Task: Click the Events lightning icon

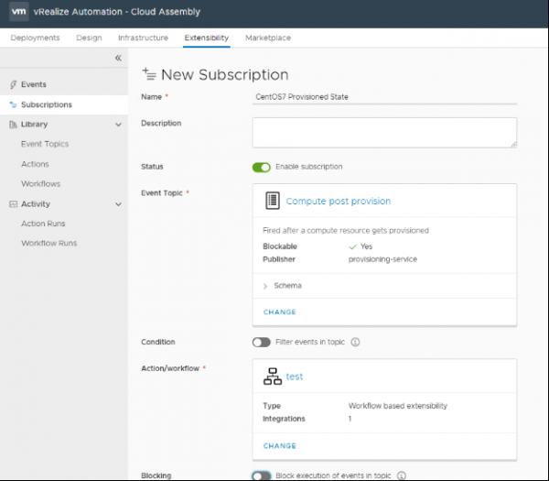Action: [13, 85]
